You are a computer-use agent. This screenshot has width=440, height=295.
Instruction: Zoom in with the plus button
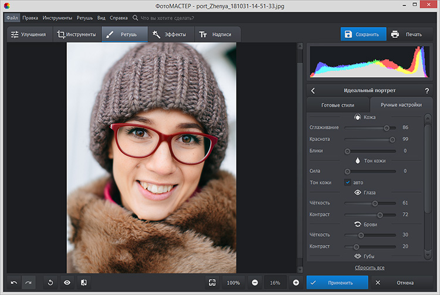pos(296,283)
